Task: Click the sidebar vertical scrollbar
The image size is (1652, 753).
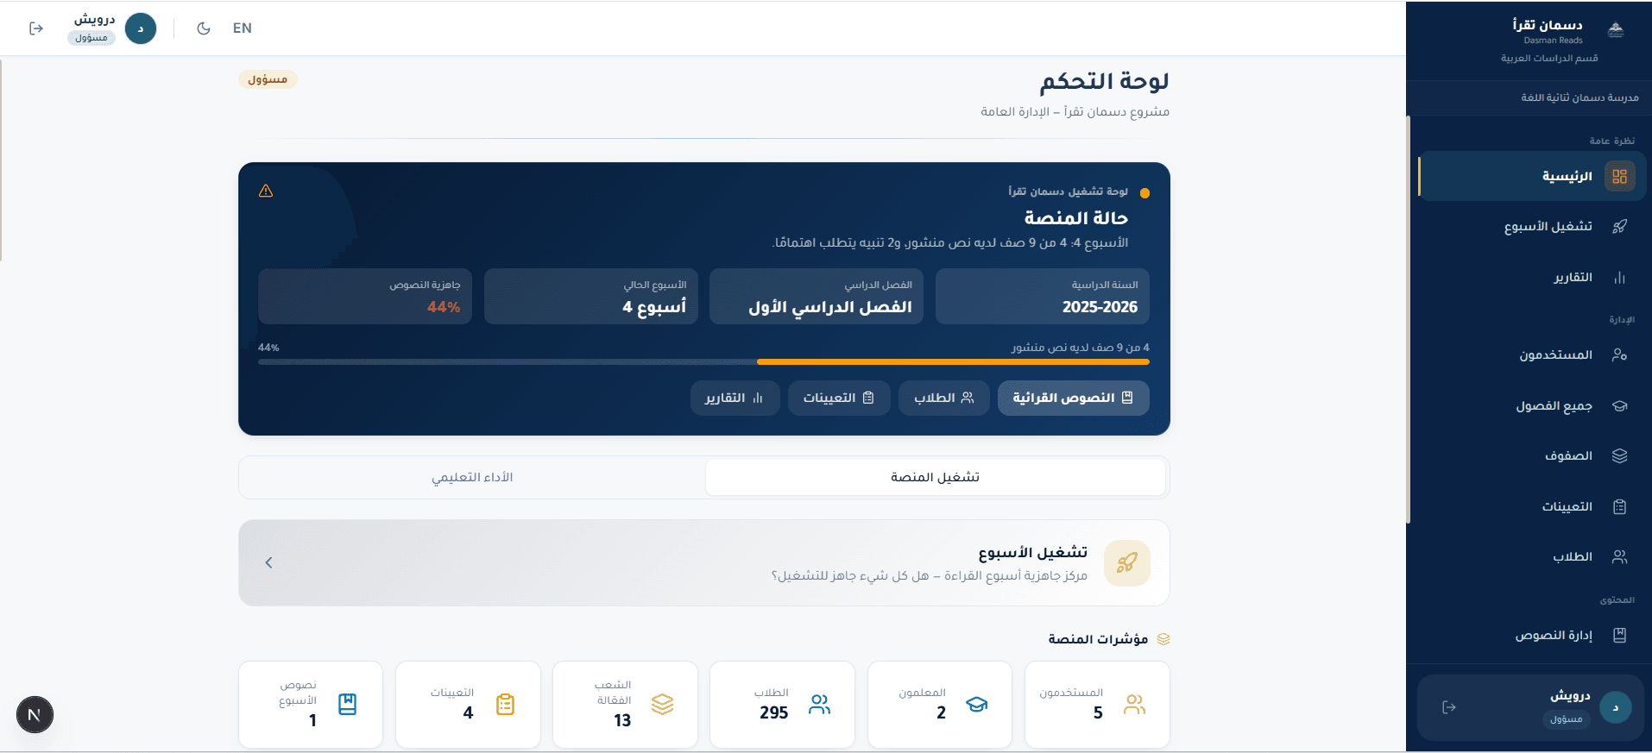Action: (x=1409, y=319)
